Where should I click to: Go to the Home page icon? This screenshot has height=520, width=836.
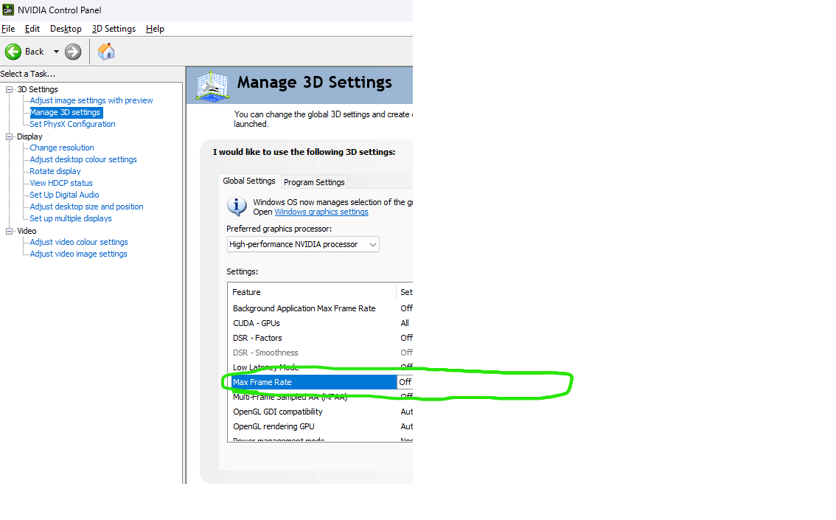(x=106, y=51)
